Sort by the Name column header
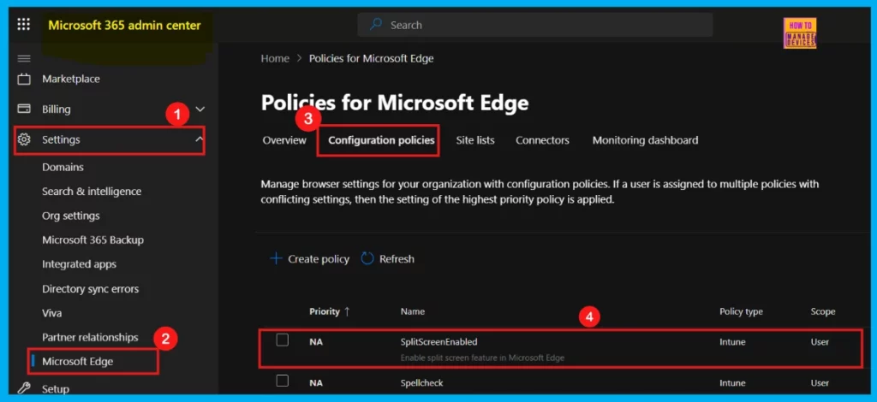The height and width of the screenshot is (402, 877). [412, 311]
